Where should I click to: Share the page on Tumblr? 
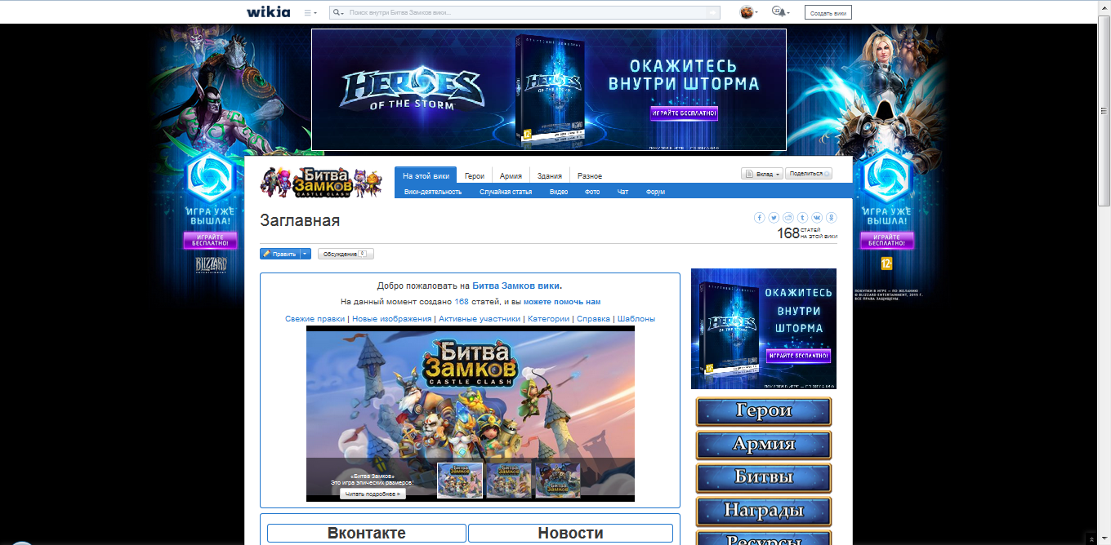[x=803, y=218]
